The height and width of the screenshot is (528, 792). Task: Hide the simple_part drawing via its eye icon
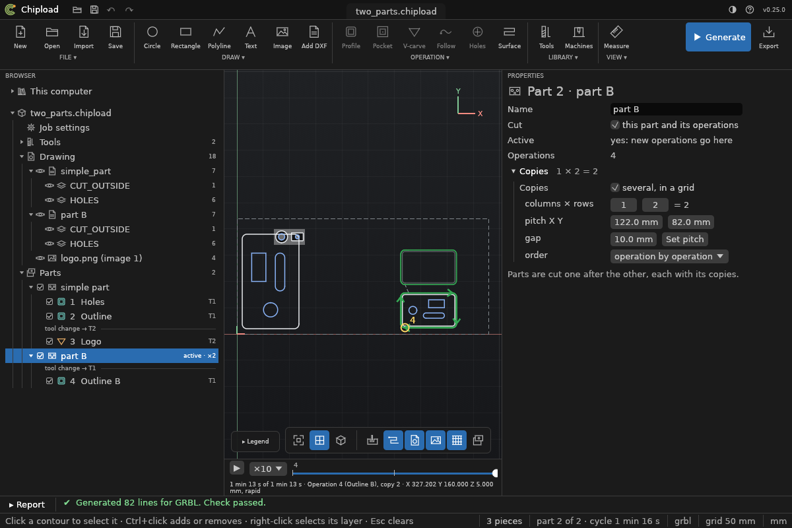(40, 171)
